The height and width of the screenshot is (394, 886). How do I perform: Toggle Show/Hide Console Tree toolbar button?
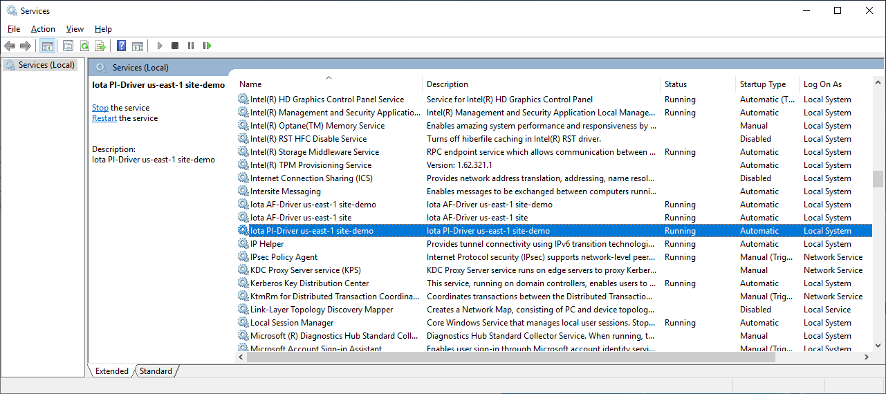tap(48, 46)
